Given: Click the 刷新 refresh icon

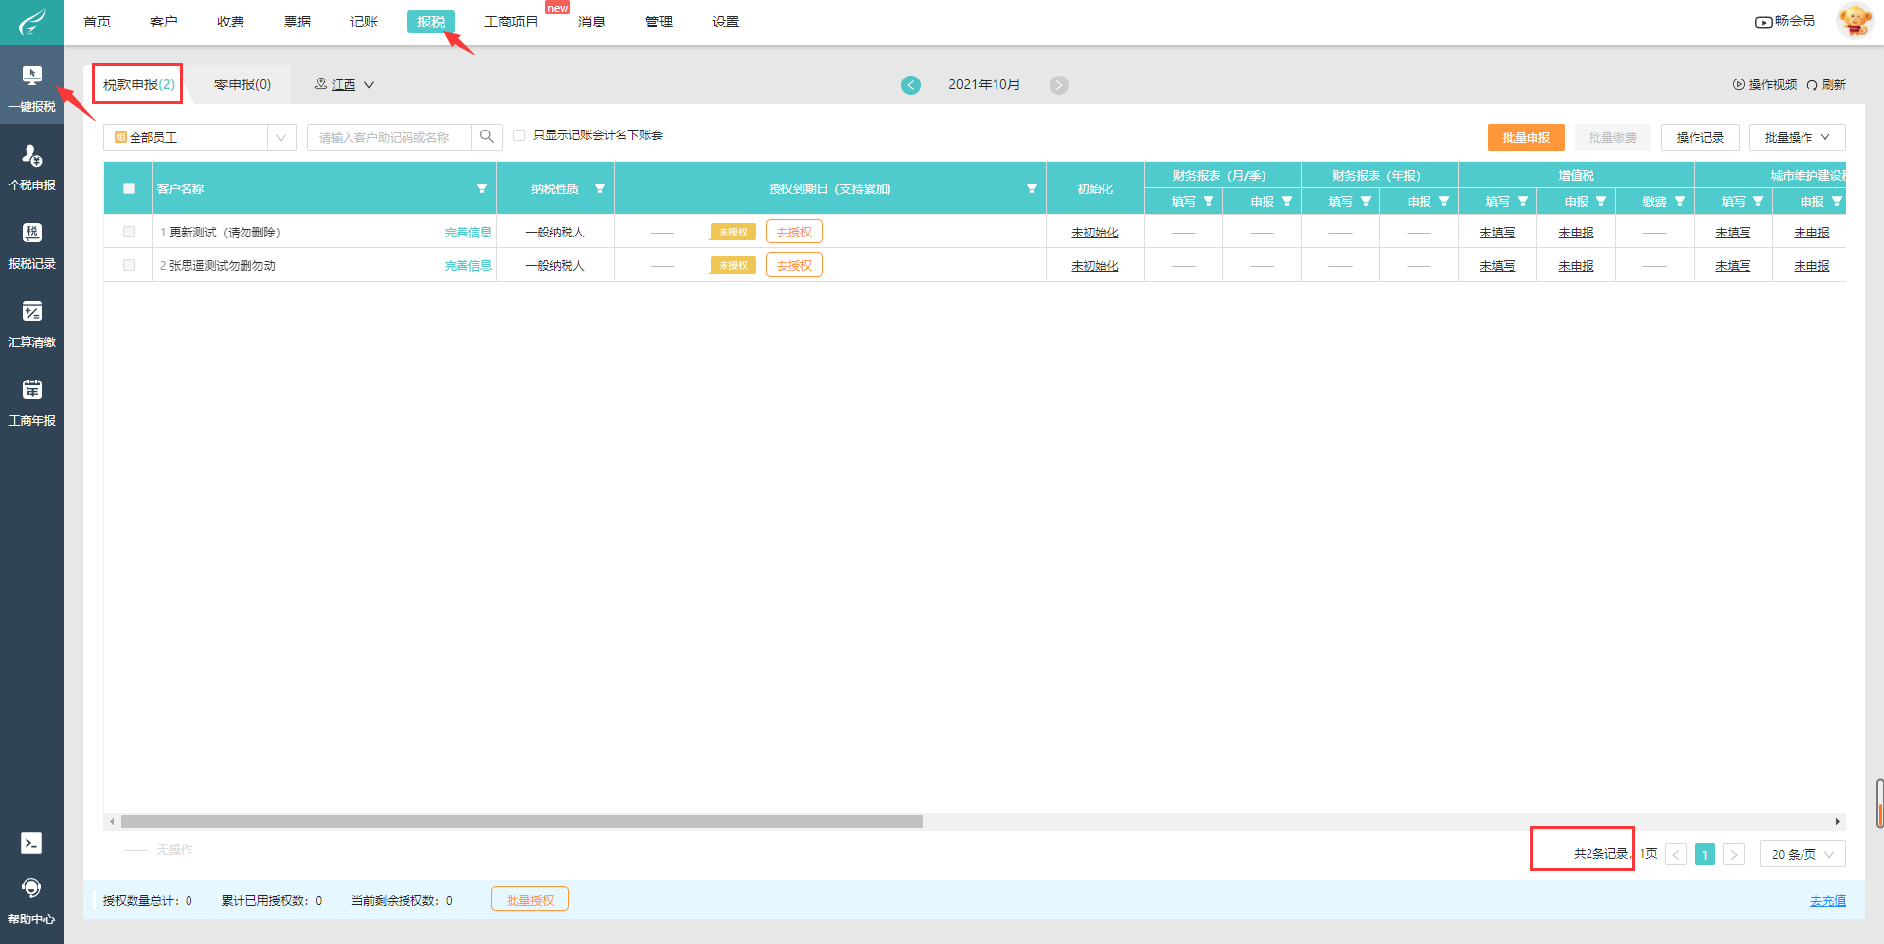Looking at the screenshot, I should [x=1812, y=85].
